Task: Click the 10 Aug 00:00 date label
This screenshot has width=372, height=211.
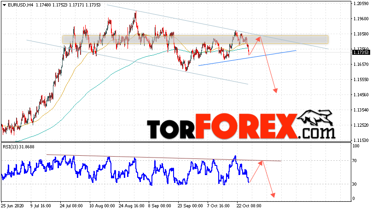Action: [102, 206]
